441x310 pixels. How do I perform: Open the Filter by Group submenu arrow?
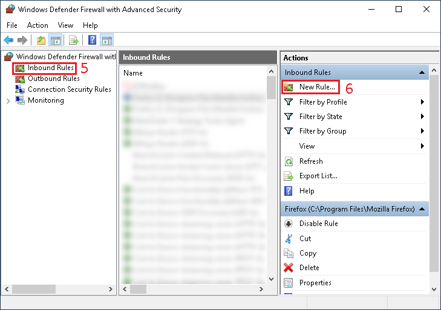(422, 131)
